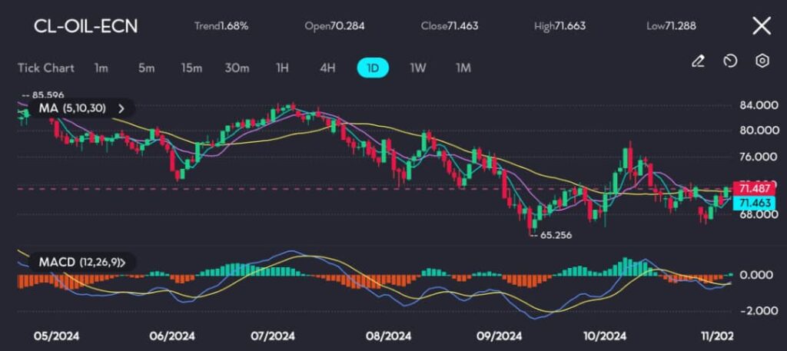Select the pencil drawing tool icon

coord(698,61)
